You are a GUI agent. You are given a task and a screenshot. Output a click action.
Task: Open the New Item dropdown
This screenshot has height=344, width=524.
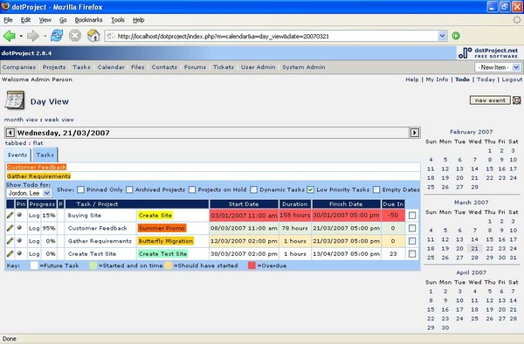click(498, 67)
